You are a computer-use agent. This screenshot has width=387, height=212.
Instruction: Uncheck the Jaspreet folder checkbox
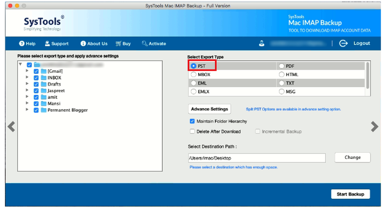[36, 91]
